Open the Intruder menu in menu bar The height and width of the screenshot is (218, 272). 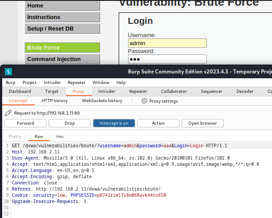[52, 82]
